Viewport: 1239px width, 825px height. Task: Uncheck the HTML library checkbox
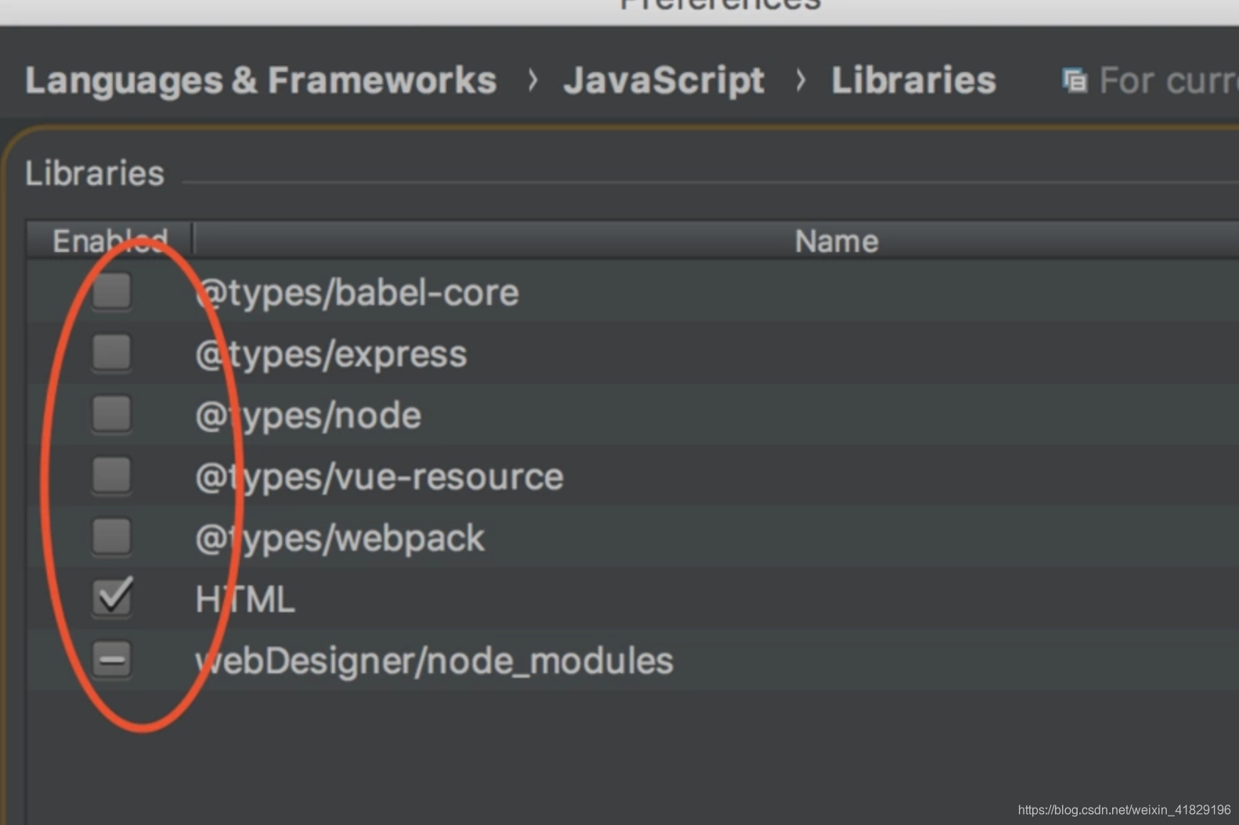tap(112, 597)
